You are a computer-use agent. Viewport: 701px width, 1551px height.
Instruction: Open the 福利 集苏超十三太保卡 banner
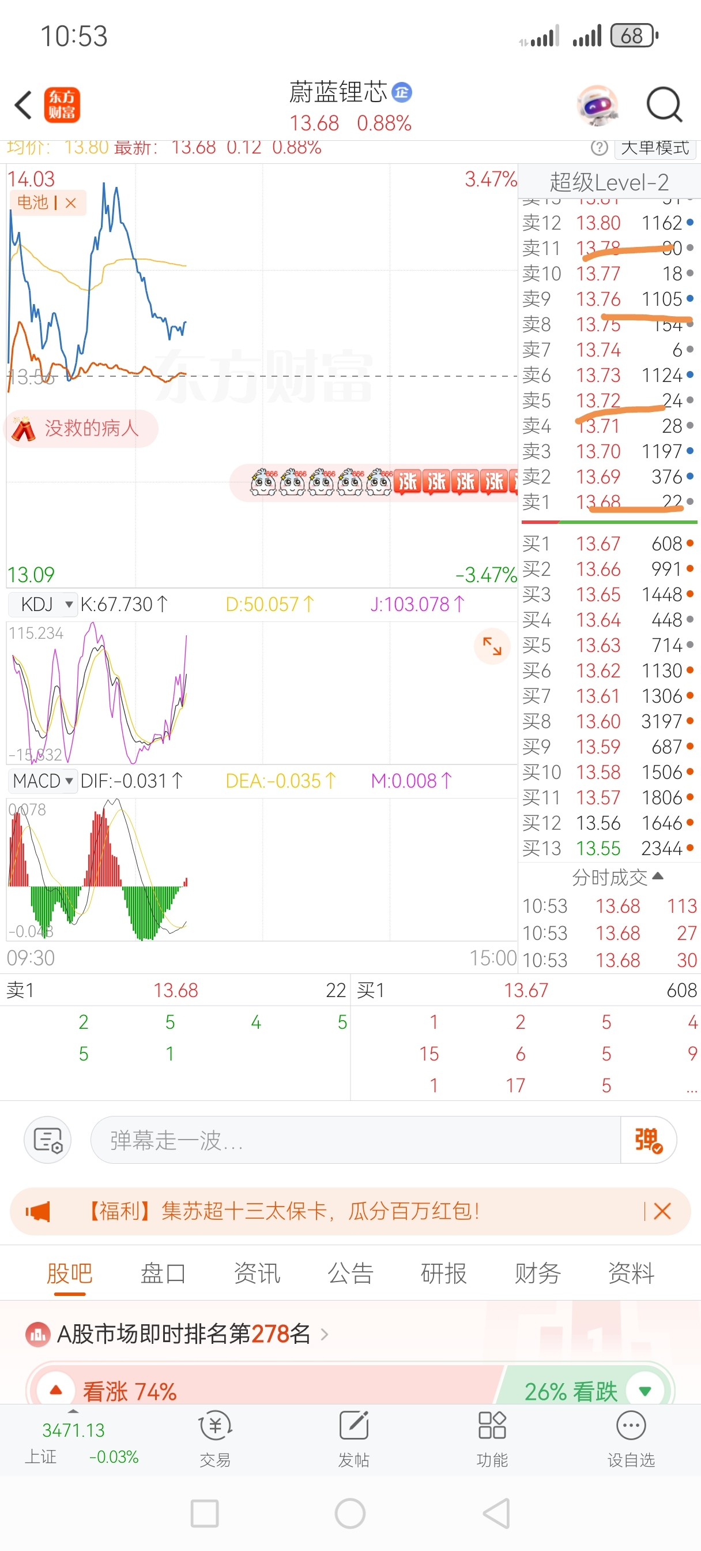[349, 1211]
